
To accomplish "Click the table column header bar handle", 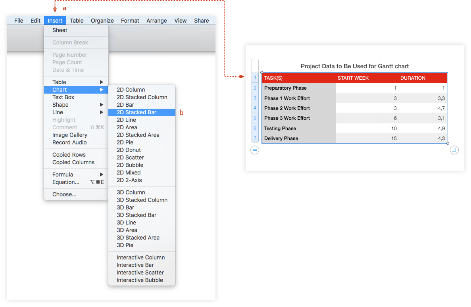I will point(255,65).
